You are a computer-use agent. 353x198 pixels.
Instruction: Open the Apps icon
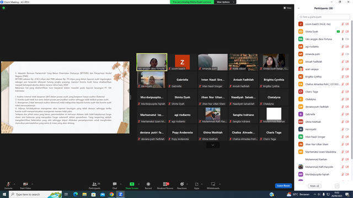[x=196, y=184]
